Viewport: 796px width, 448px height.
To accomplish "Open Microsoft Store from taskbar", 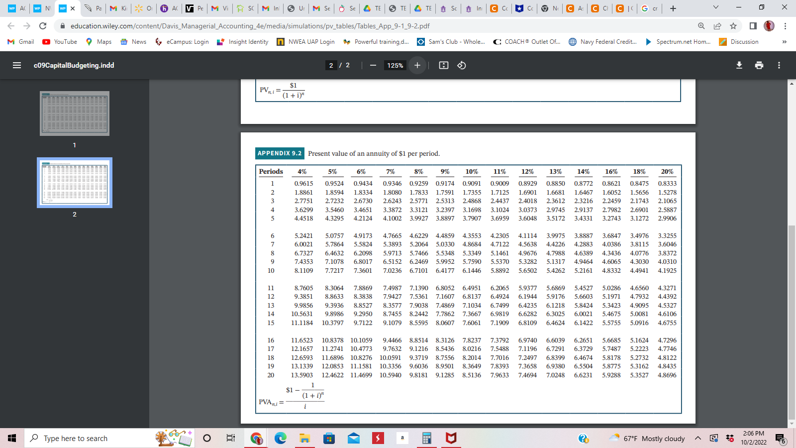I will tap(329, 438).
